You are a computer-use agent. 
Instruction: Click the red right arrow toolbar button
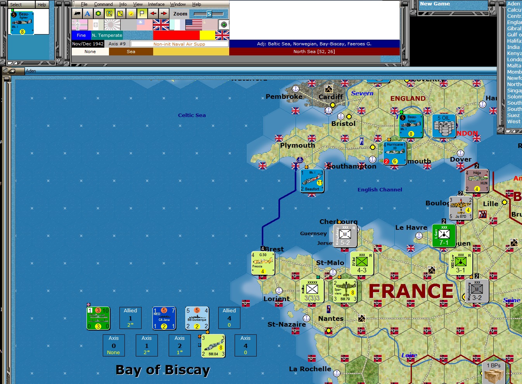point(164,14)
